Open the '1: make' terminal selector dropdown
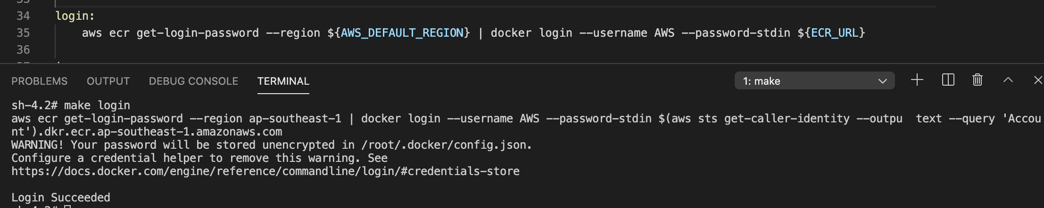The width and height of the screenshot is (1044, 208). click(x=814, y=81)
